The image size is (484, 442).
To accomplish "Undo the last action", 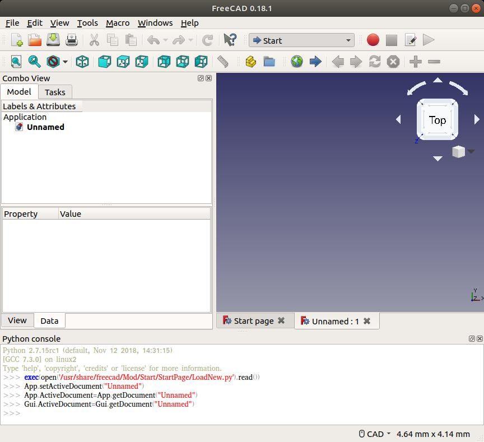I will (153, 40).
